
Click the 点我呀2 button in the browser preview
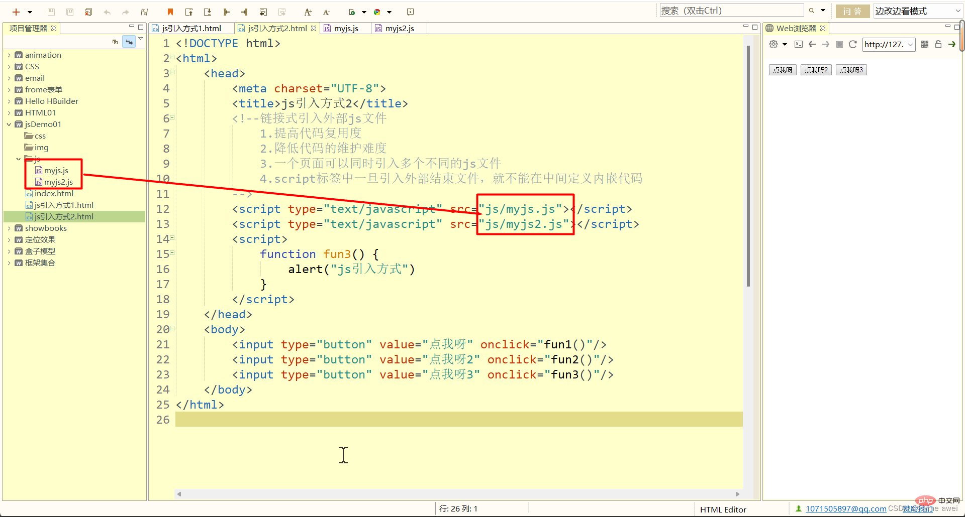816,70
